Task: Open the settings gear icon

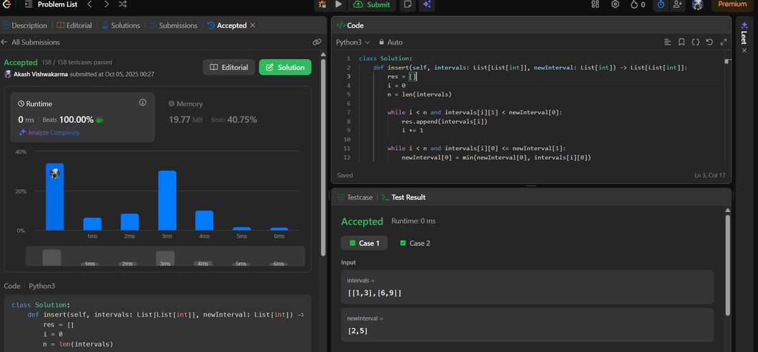Action: [x=615, y=4]
